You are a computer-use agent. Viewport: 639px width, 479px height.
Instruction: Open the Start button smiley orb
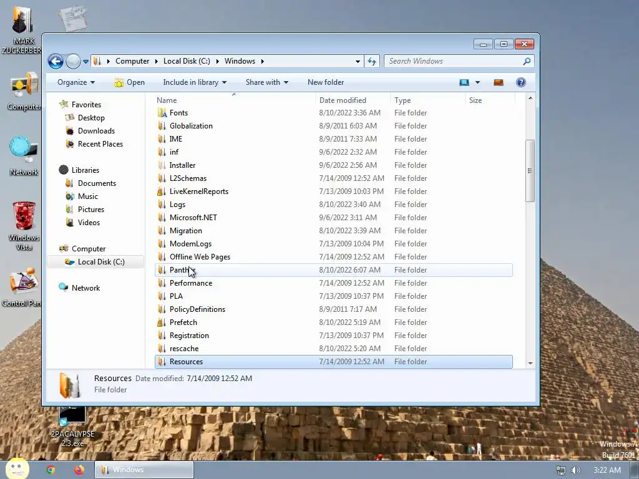tap(17, 469)
